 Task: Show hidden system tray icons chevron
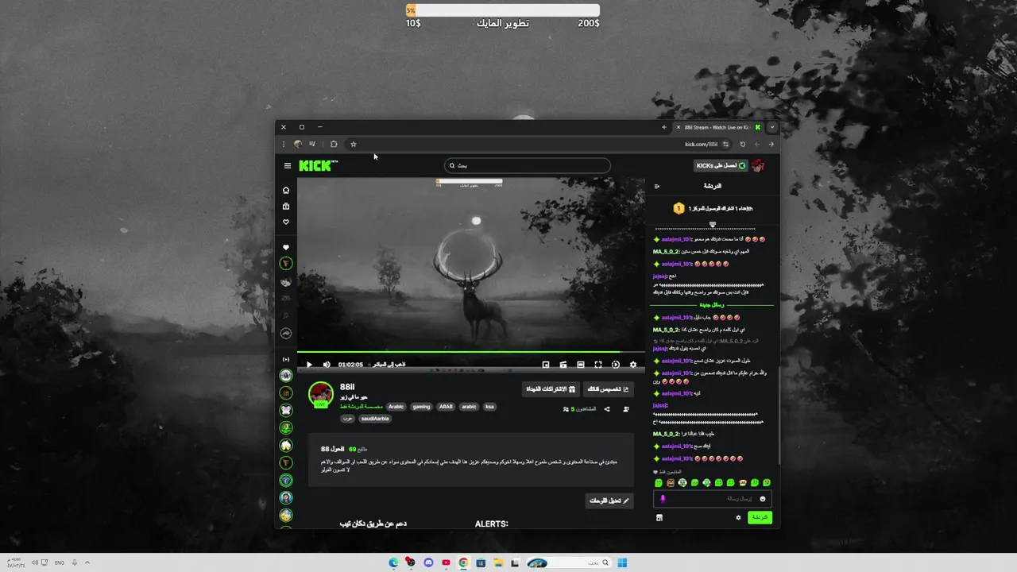coord(87,562)
